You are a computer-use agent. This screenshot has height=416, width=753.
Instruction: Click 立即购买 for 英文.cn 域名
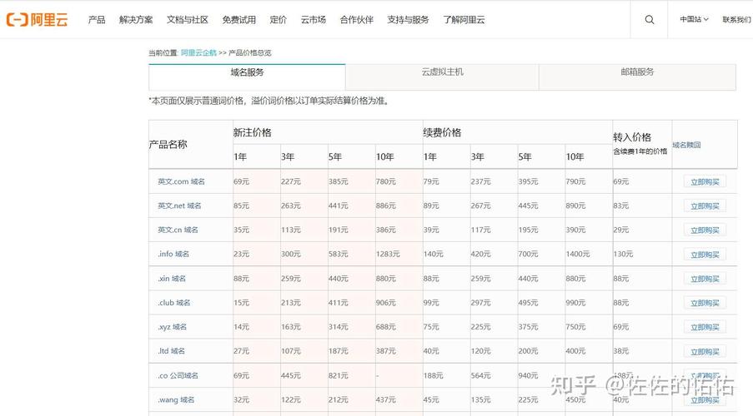(x=705, y=230)
